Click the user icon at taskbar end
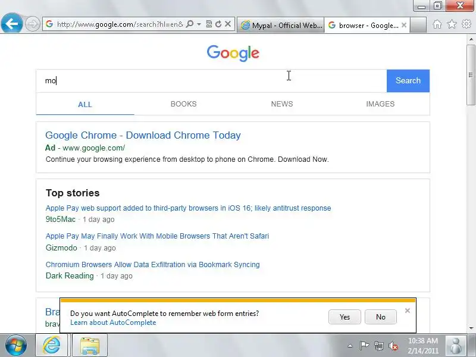Image resolution: width=476 pixels, height=357 pixels. (x=455, y=345)
